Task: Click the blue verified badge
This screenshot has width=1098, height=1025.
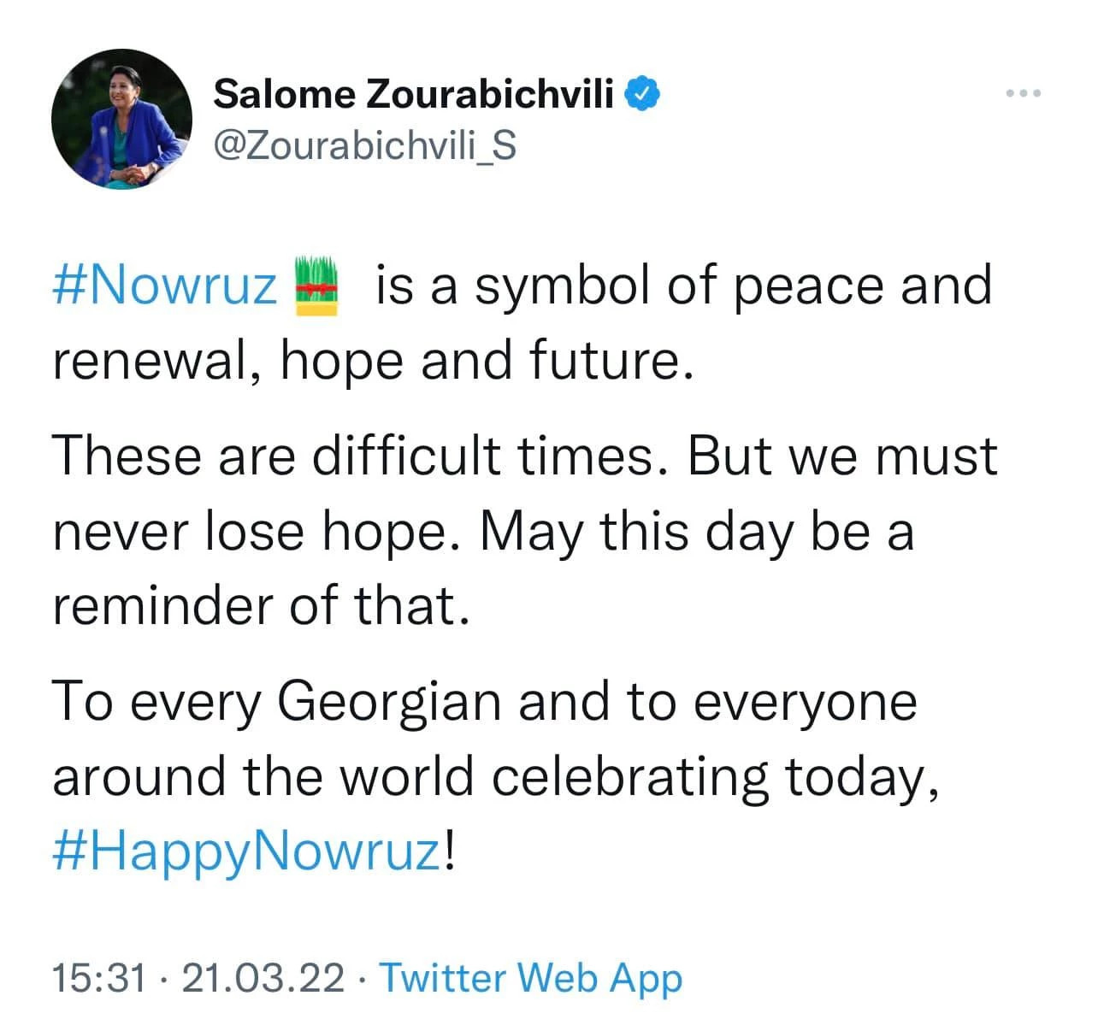Action: (643, 93)
